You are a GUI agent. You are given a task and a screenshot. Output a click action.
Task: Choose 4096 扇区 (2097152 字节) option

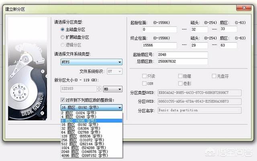(92, 156)
